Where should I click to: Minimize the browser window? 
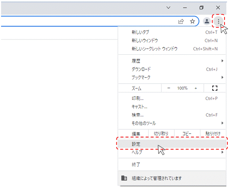(185, 7)
